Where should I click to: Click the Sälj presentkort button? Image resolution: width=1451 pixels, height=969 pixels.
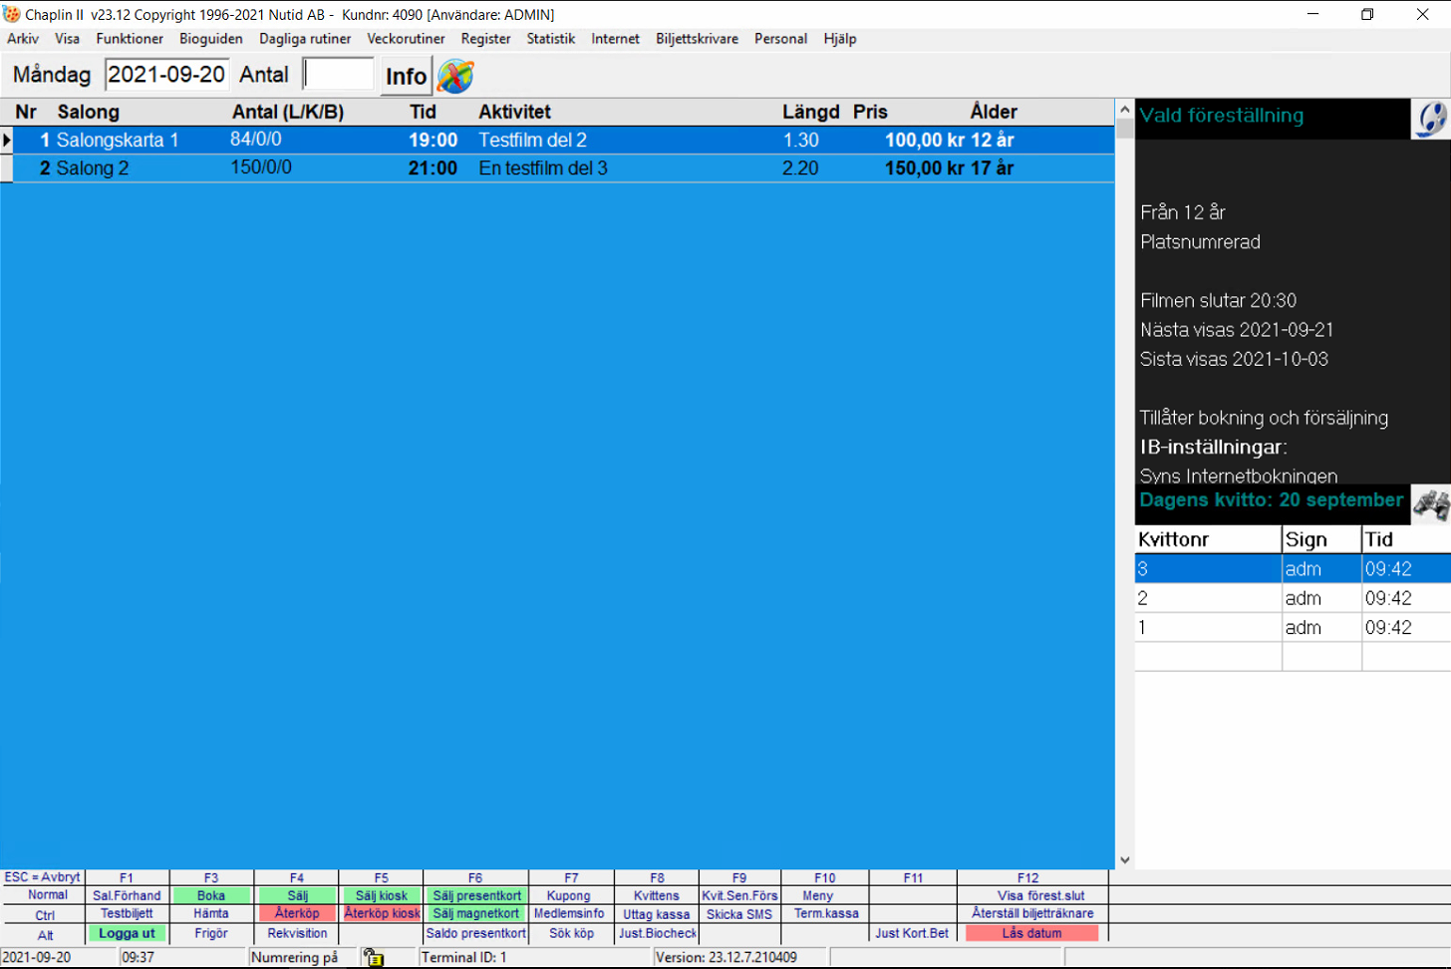[476, 895]
